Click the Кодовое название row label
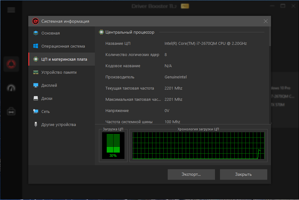This screenshot has height=200, width=299. 123,66
